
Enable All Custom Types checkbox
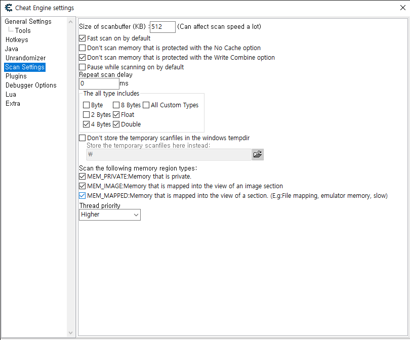coord(146,105)
